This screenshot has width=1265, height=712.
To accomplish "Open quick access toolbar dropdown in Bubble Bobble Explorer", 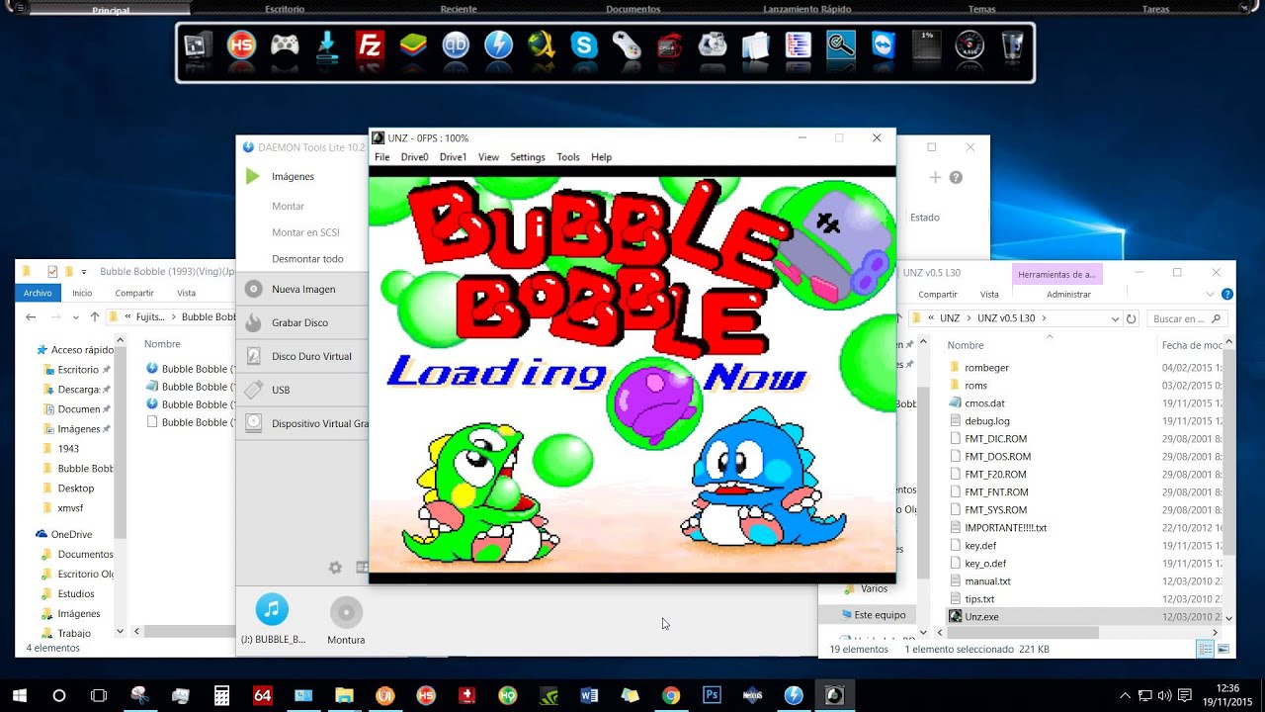I will point(85,272).
